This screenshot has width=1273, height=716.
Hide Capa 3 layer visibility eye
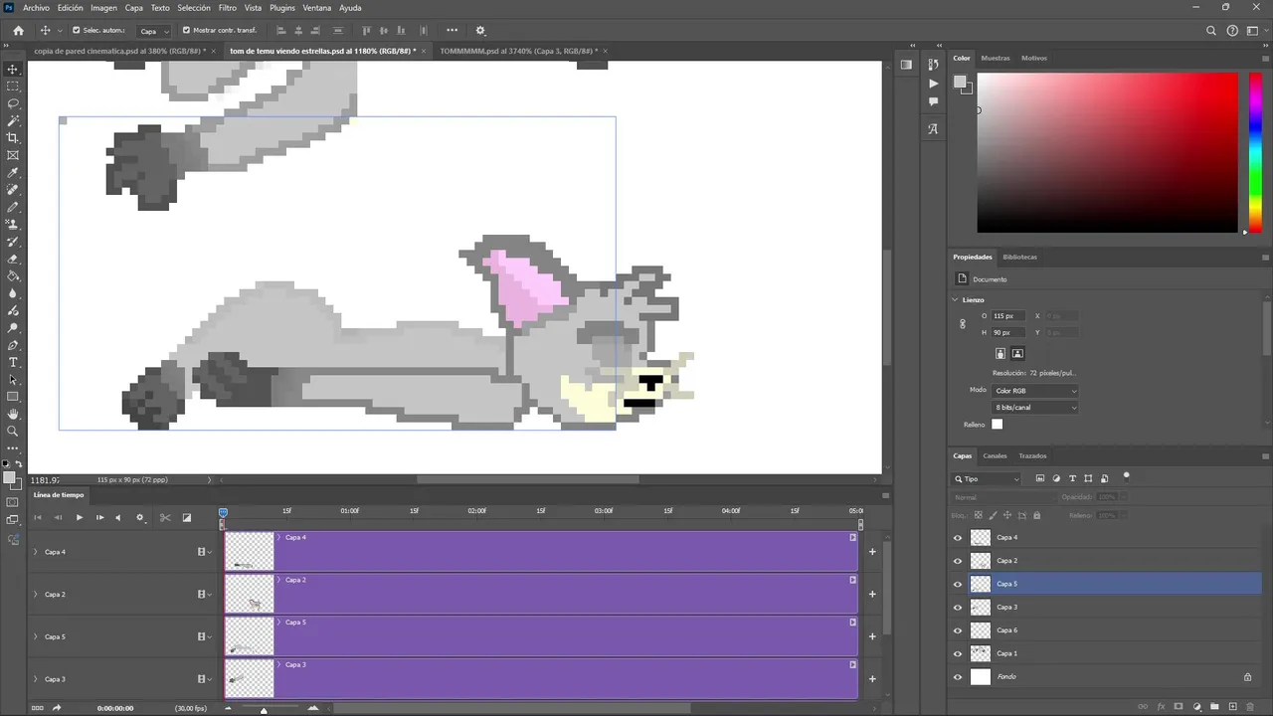click(x=958, y=608)
